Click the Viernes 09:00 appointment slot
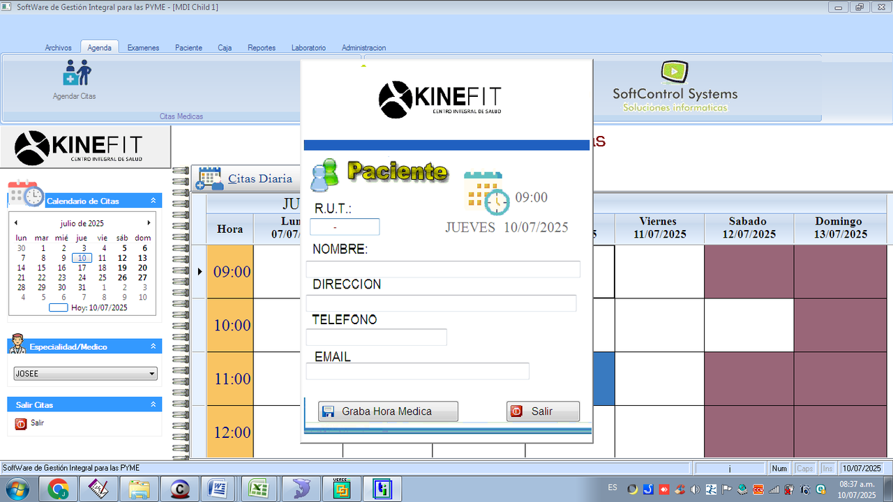The height and width of the screenshot is (502, 893). [659, 271]
